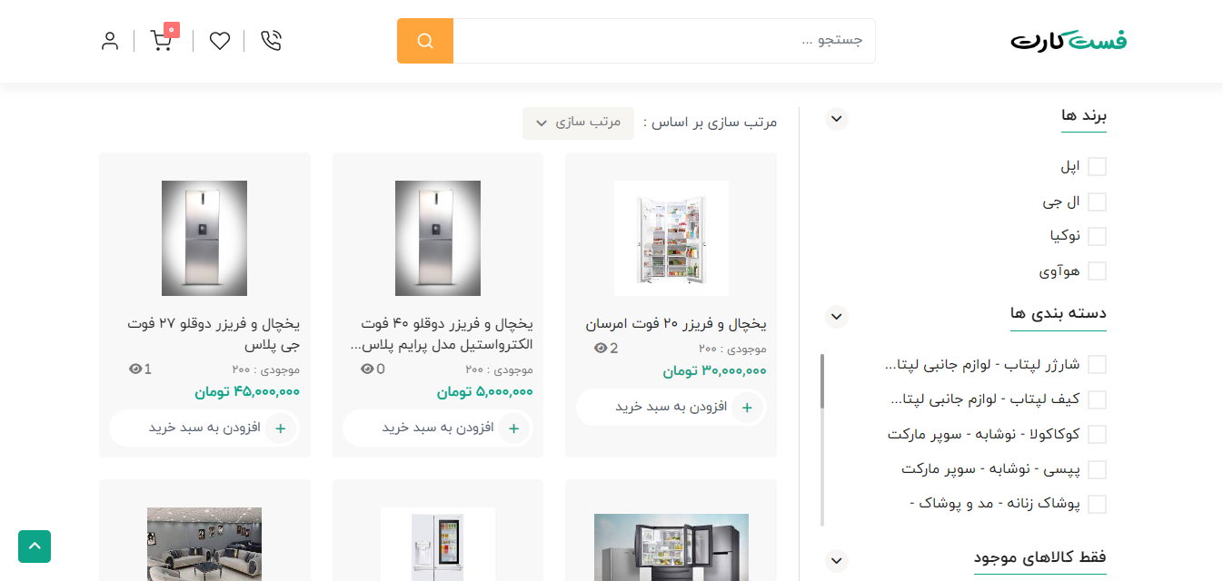Screen dimensions: 1223x581
Task: Click the eye view counter on Amersan fridge
Action: tap(600, 347)
